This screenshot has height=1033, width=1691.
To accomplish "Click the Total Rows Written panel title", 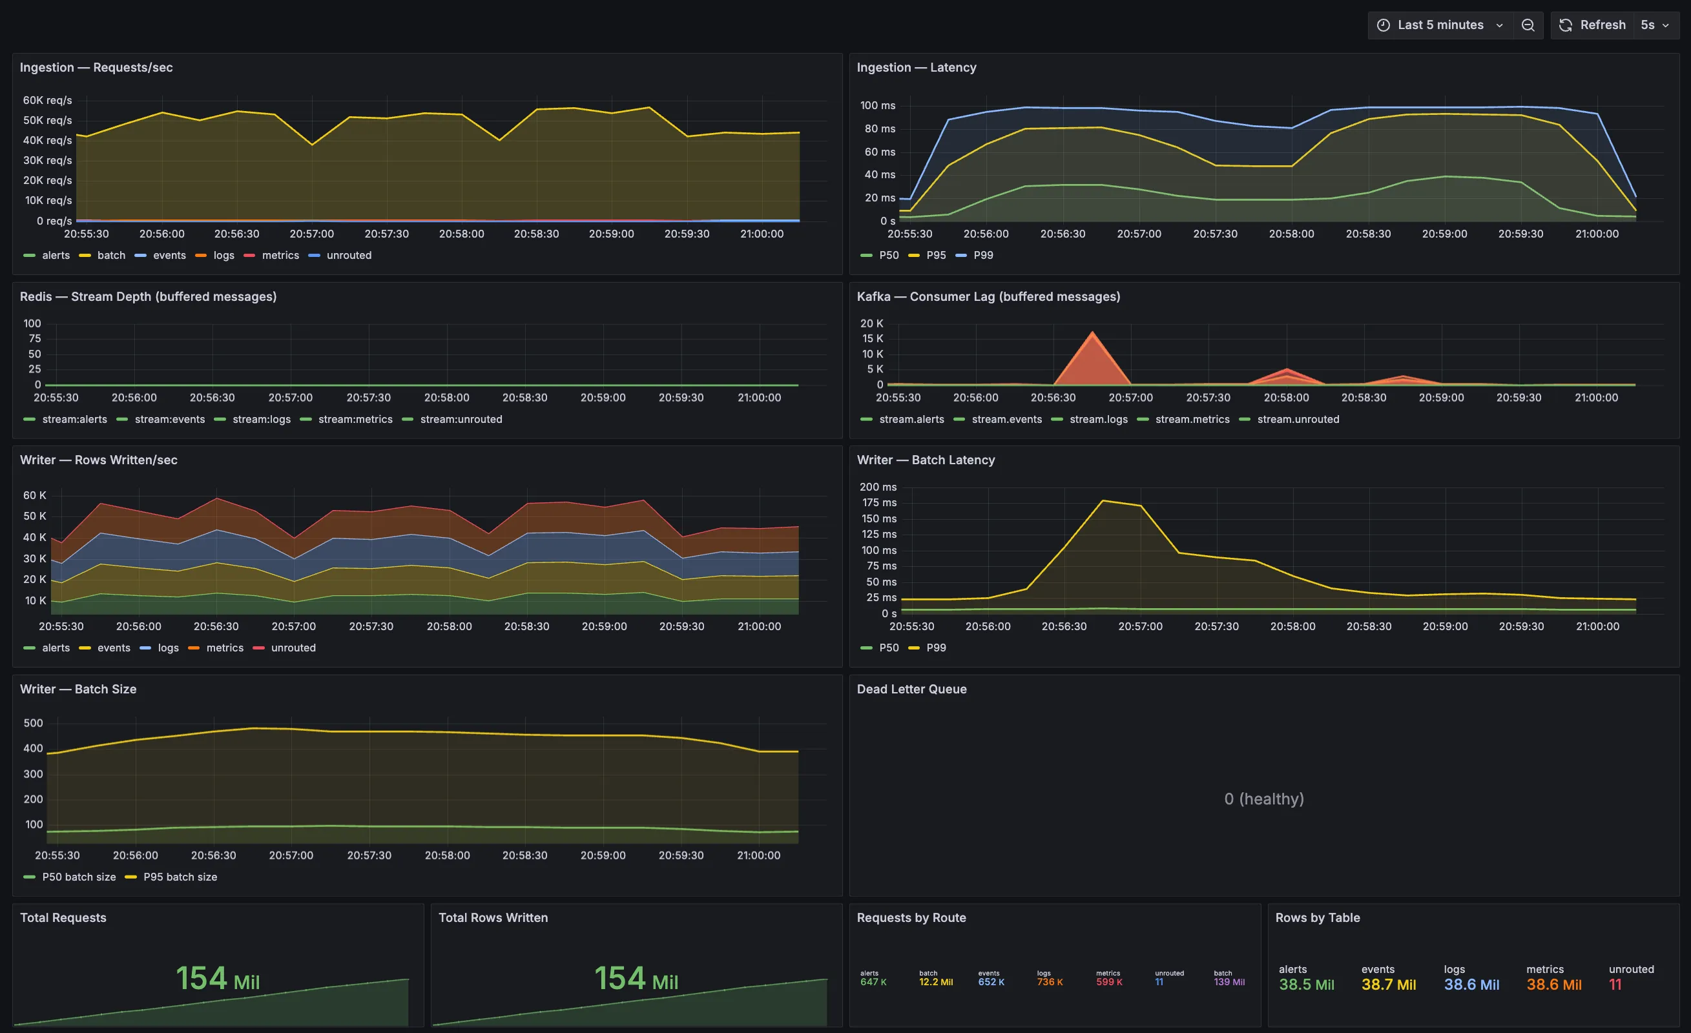I will (493, 918).
